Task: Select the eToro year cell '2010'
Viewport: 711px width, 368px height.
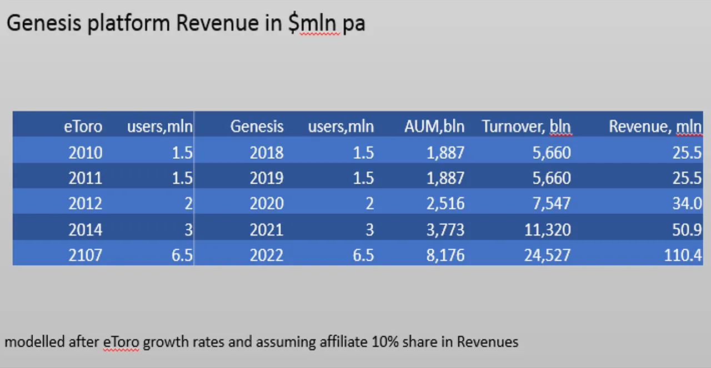Action: pyautogui.click(x=86, y=152)
